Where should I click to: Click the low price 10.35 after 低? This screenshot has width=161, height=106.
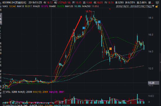click(100, 2)
